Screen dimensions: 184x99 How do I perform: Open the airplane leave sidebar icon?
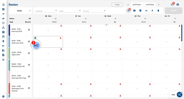pos(3,60)
